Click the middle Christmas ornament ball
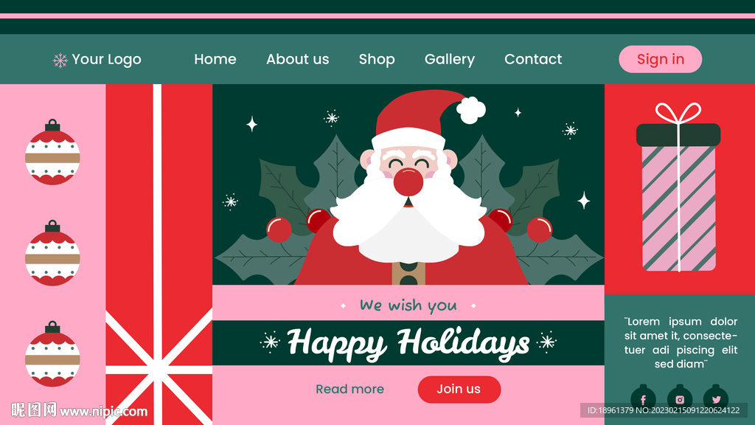Image resolution: width=755 pixels, height=425 pixels. click(x=52, y=254)
